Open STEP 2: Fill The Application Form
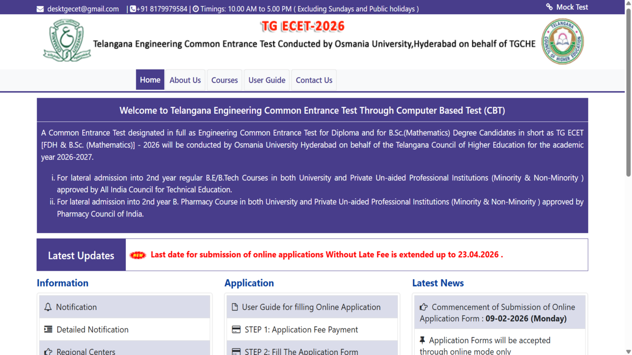The image size is (632, 355). pos(301,351)
